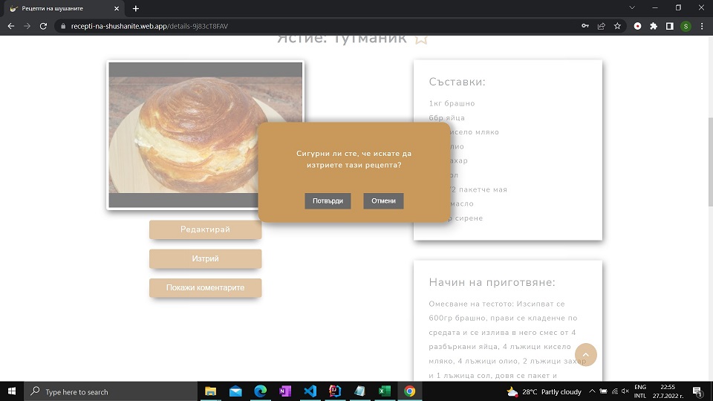This screenshot has height=401, width=713.
Task: Click the taskbar search box
Action: pyautogui.click(x=111, y=391)
